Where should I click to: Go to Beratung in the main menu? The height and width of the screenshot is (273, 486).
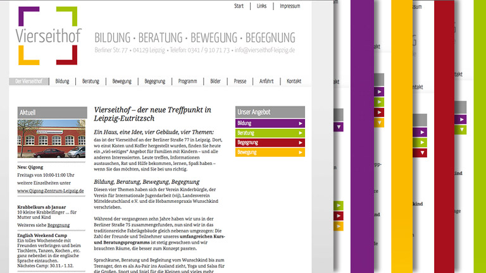tap(90, 82)
